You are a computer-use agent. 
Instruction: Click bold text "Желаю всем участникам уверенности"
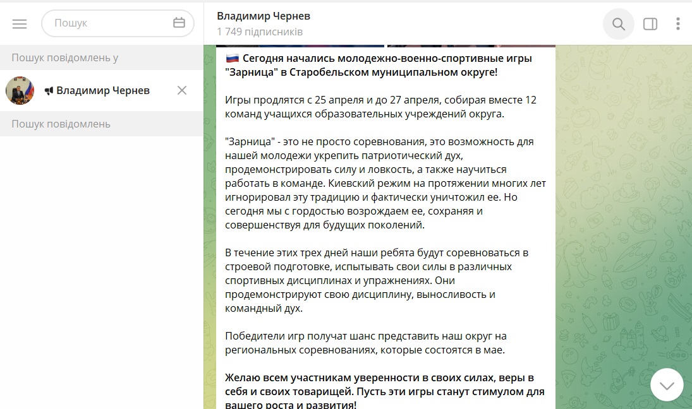[x=384, y=391]
